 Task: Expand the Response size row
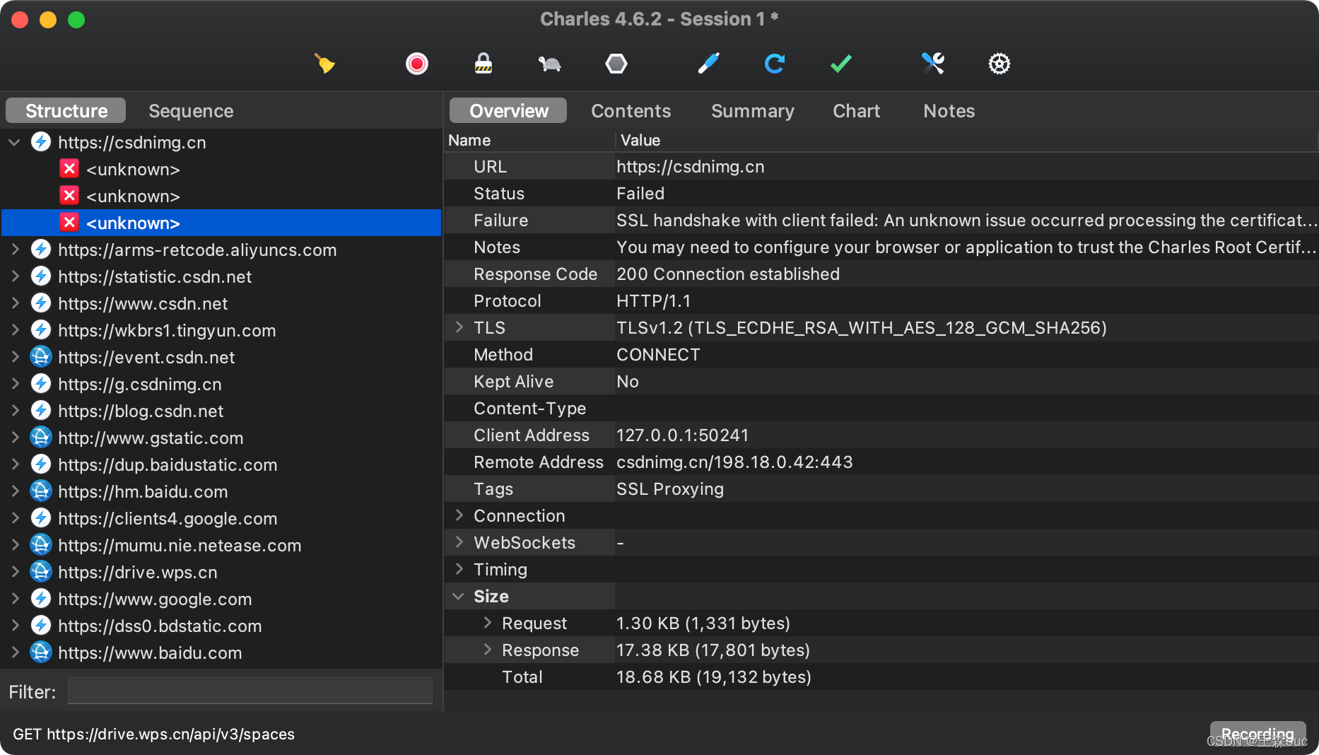[488, 650]
